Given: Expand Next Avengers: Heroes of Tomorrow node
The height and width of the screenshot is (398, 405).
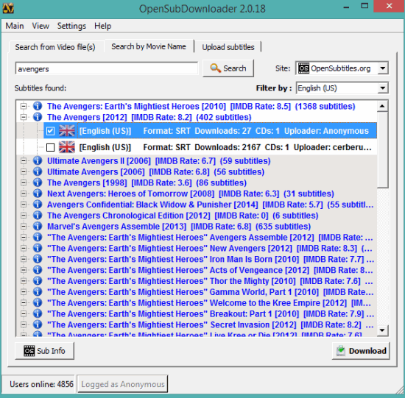Looking at the screenshot, I should [24, 193].
